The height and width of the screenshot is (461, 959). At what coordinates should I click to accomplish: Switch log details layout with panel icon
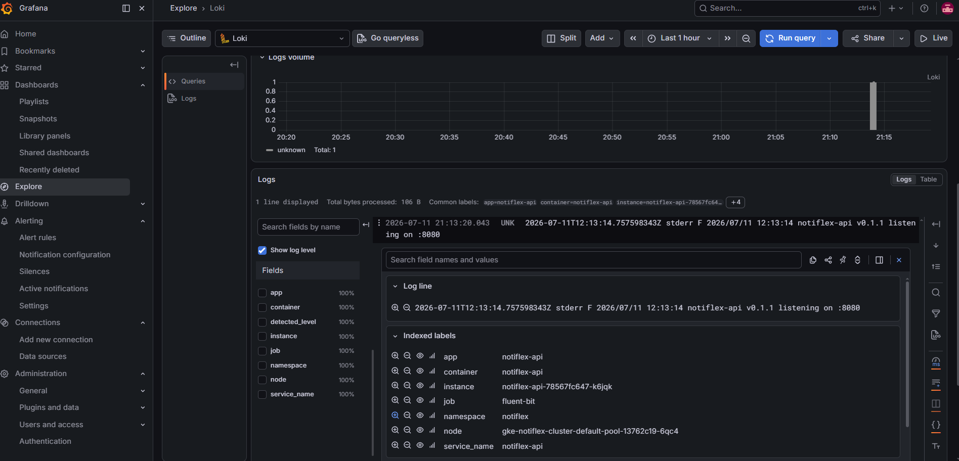click(879, 260)
